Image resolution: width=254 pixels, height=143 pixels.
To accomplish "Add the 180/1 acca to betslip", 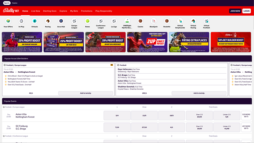I will coord(199,93).
